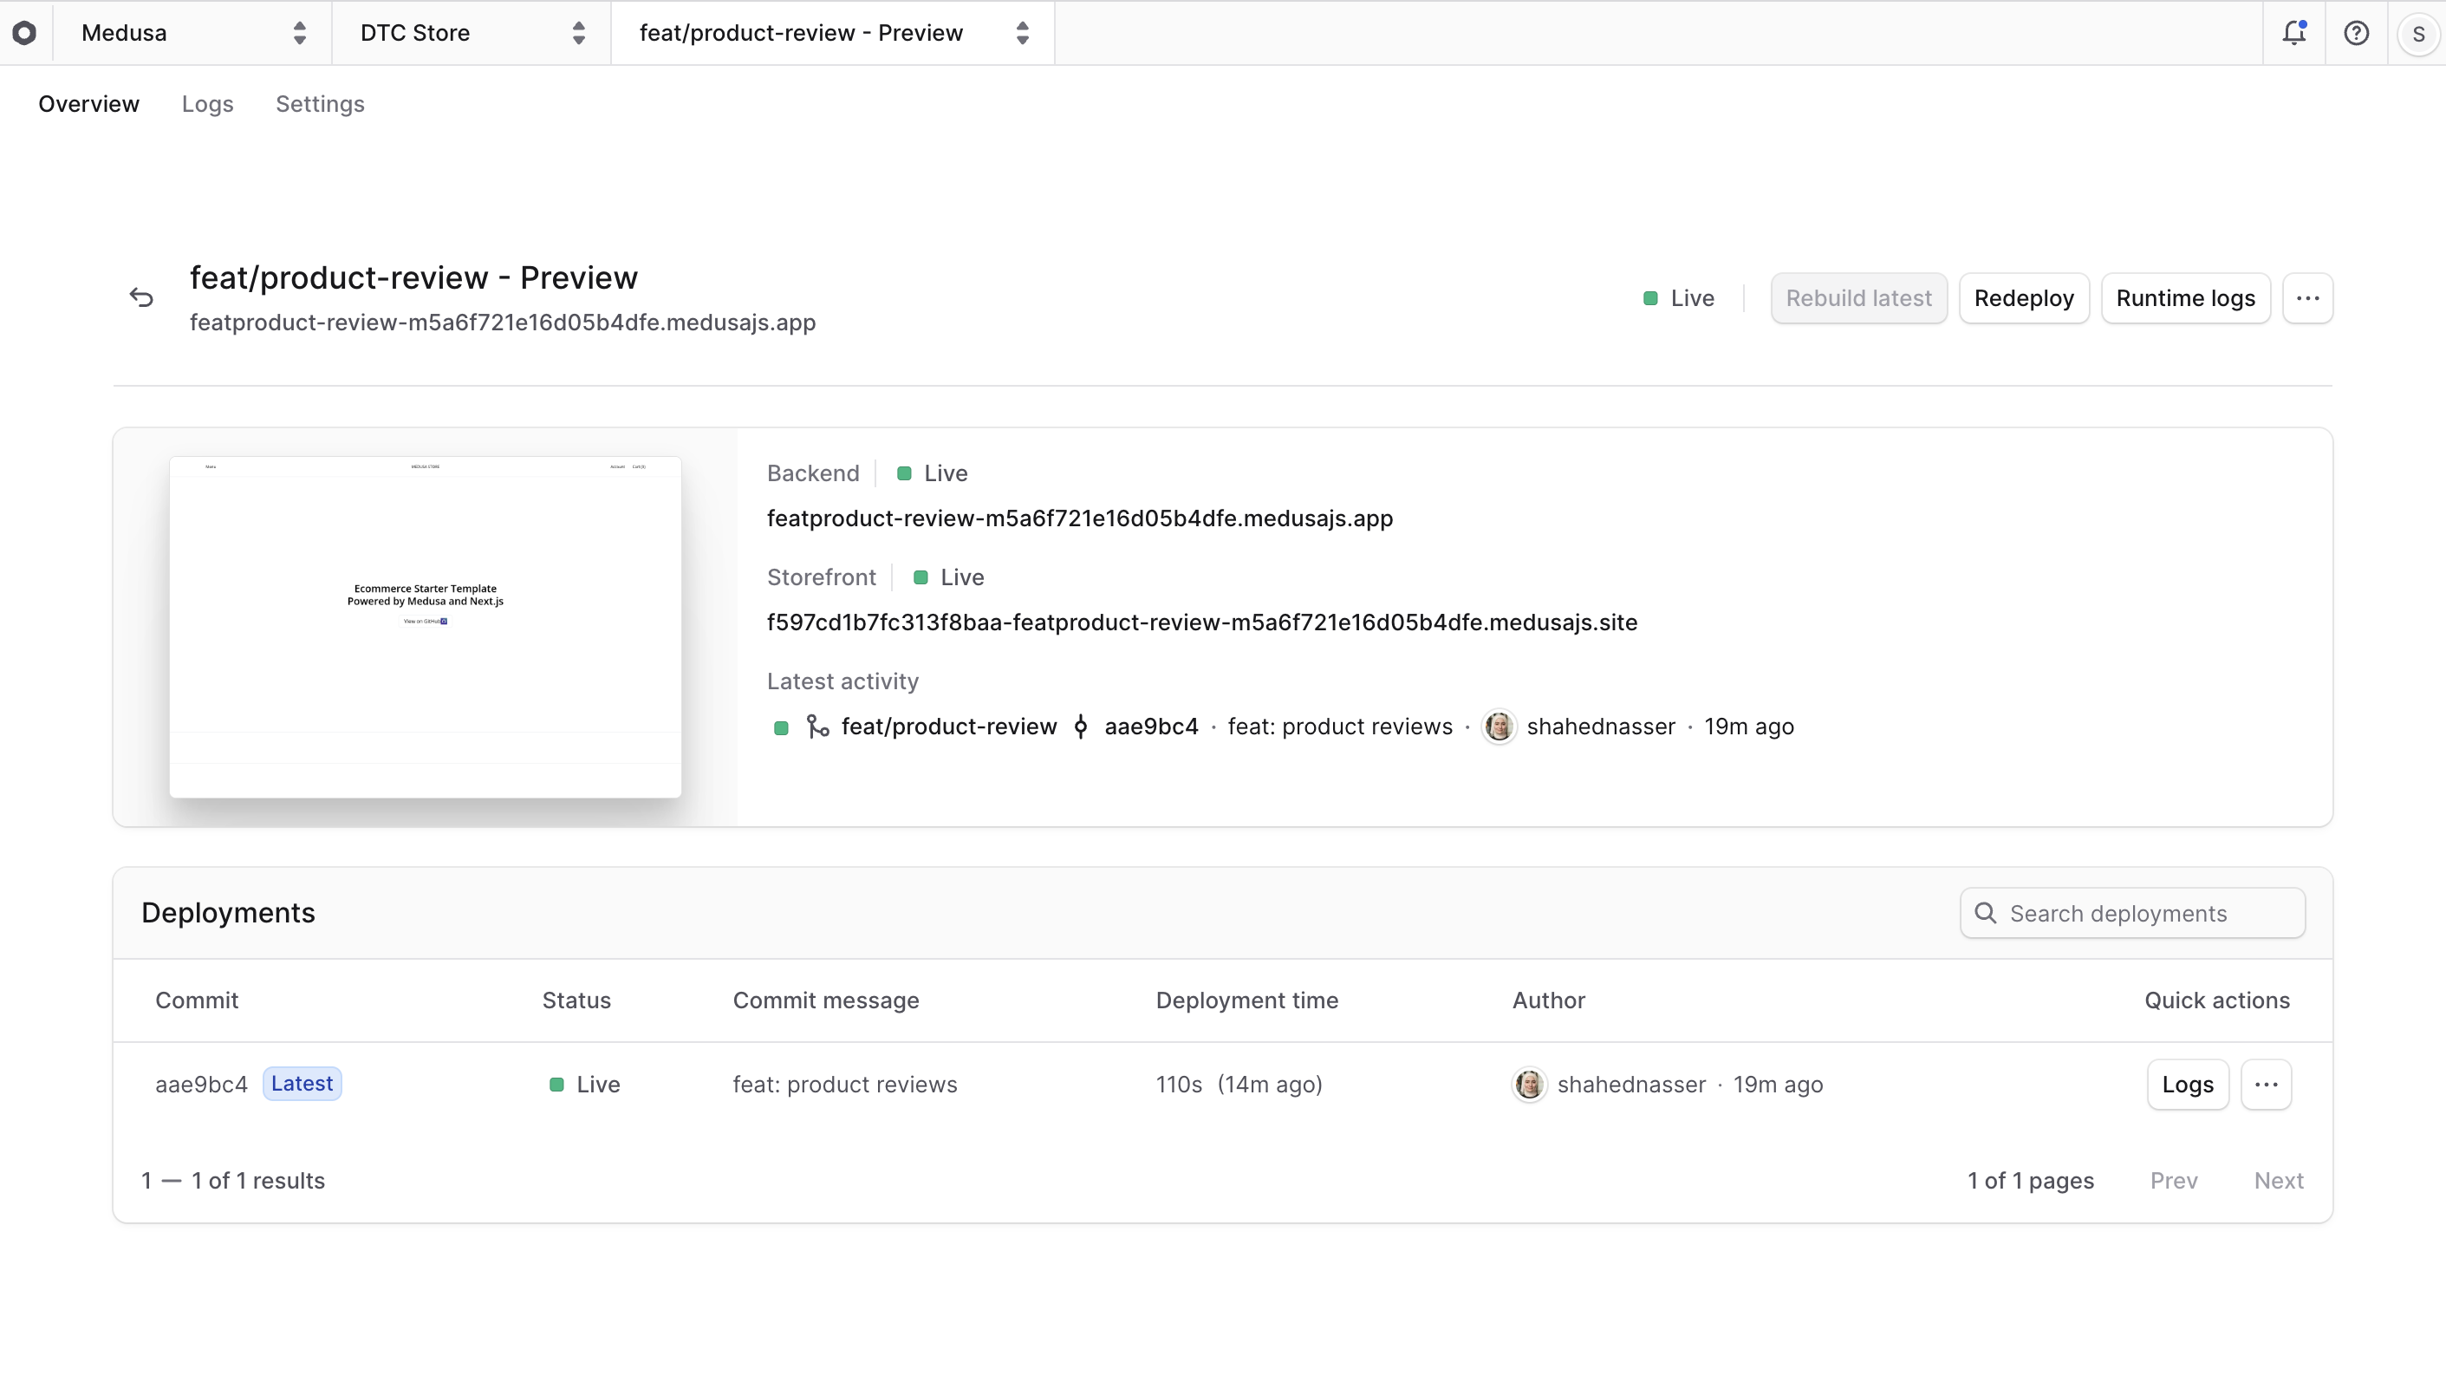
Task: Click the help icon in the top bar
Action: (x=2357, y=32)
